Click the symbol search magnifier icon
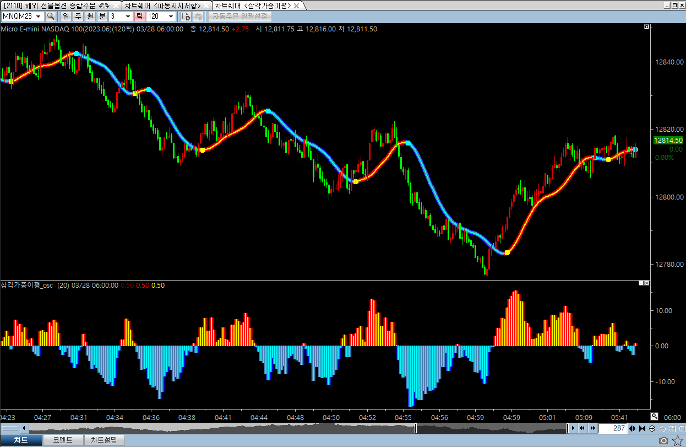686x447 pixels. coord(51,17)
